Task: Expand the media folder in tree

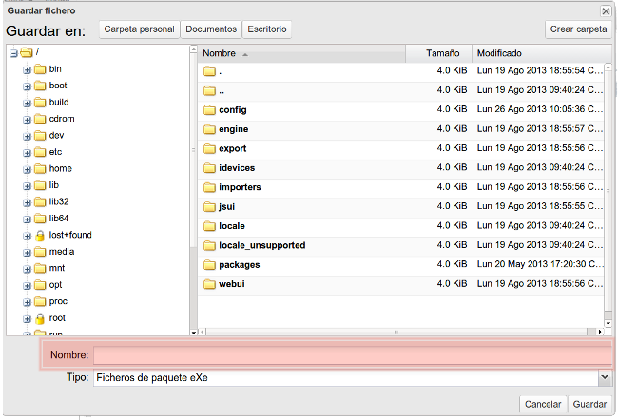Action: coord(27,252)
